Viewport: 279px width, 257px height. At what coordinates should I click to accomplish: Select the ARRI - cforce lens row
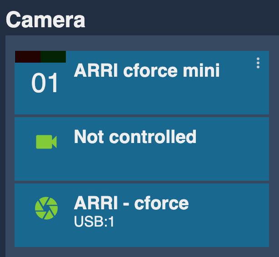point(142,215)
